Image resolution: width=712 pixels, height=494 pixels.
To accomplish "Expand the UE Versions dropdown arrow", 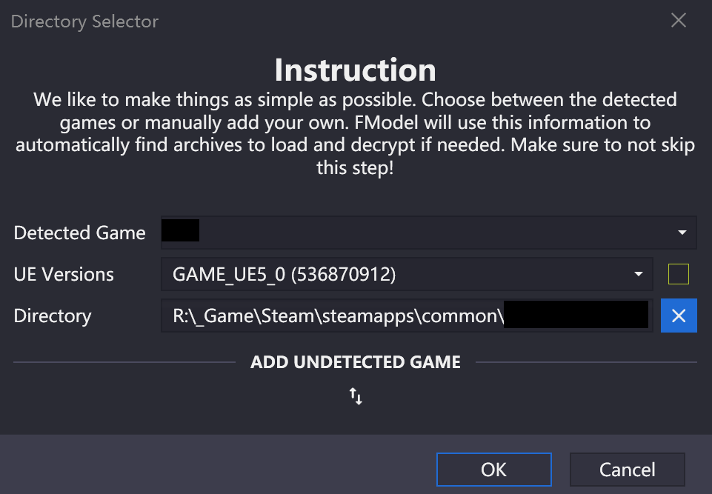I will tap(638, 274).
